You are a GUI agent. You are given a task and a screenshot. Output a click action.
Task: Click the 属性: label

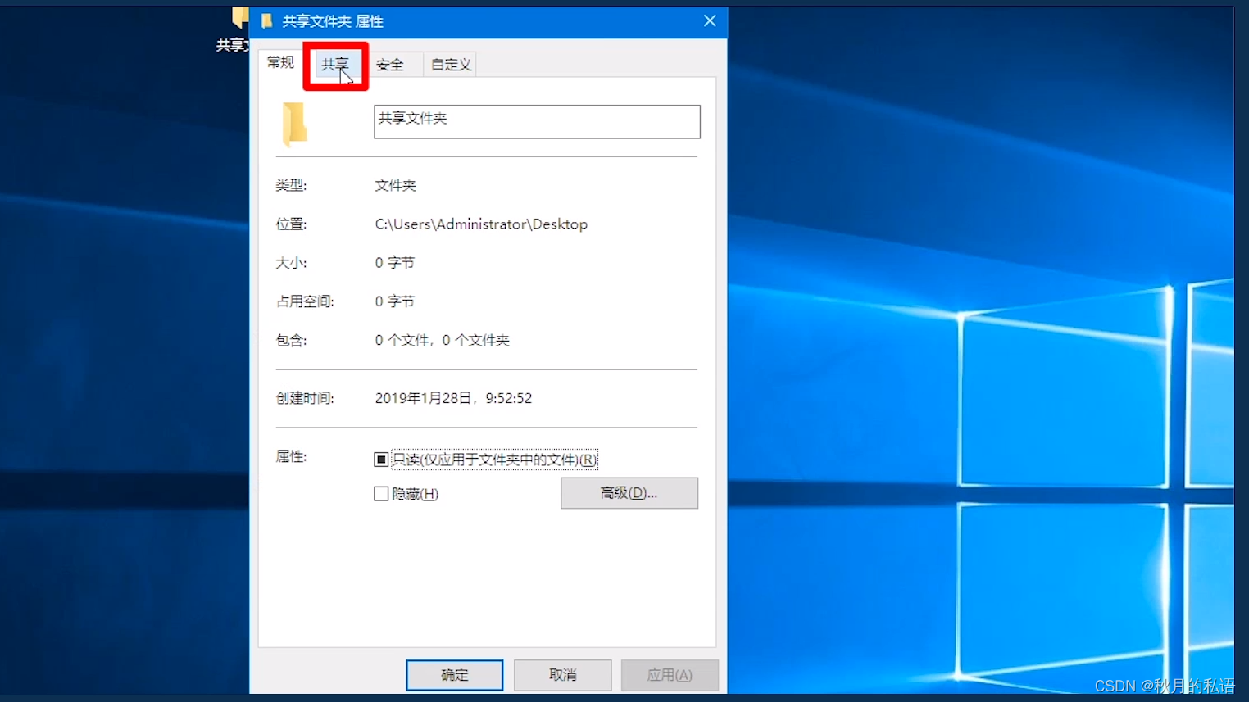tap(291, 457)
